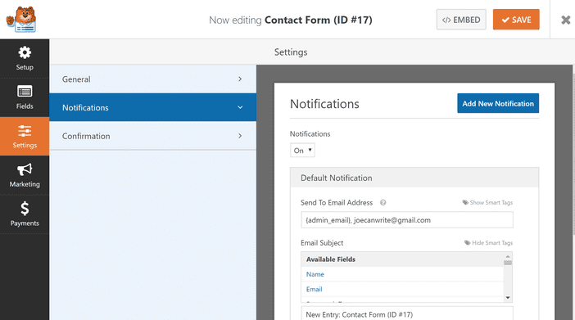This screenshot has width=575, height=320.
Task: Hide Smart Tags for Email Subject
Action: click(x=488, y=242)
